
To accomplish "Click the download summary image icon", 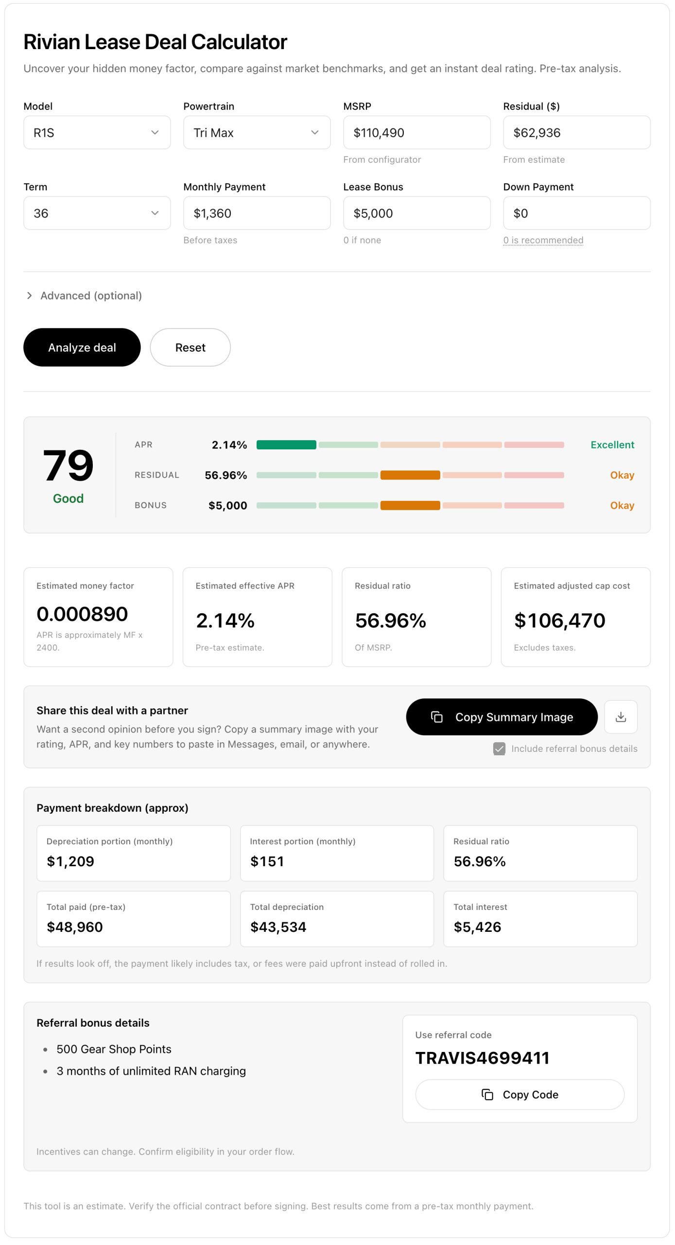I will (x=621, y=717).
